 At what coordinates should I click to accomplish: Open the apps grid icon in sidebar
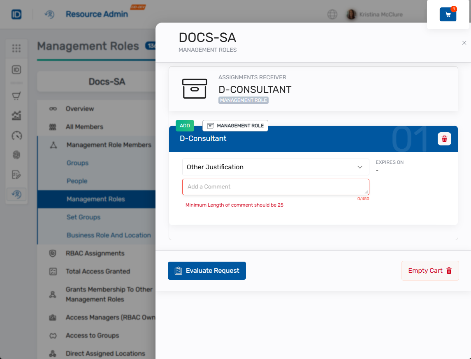(x=16, y=48)
